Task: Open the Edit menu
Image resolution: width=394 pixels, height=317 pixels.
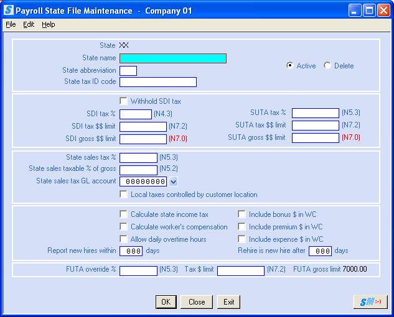Action: coord(29,24)
